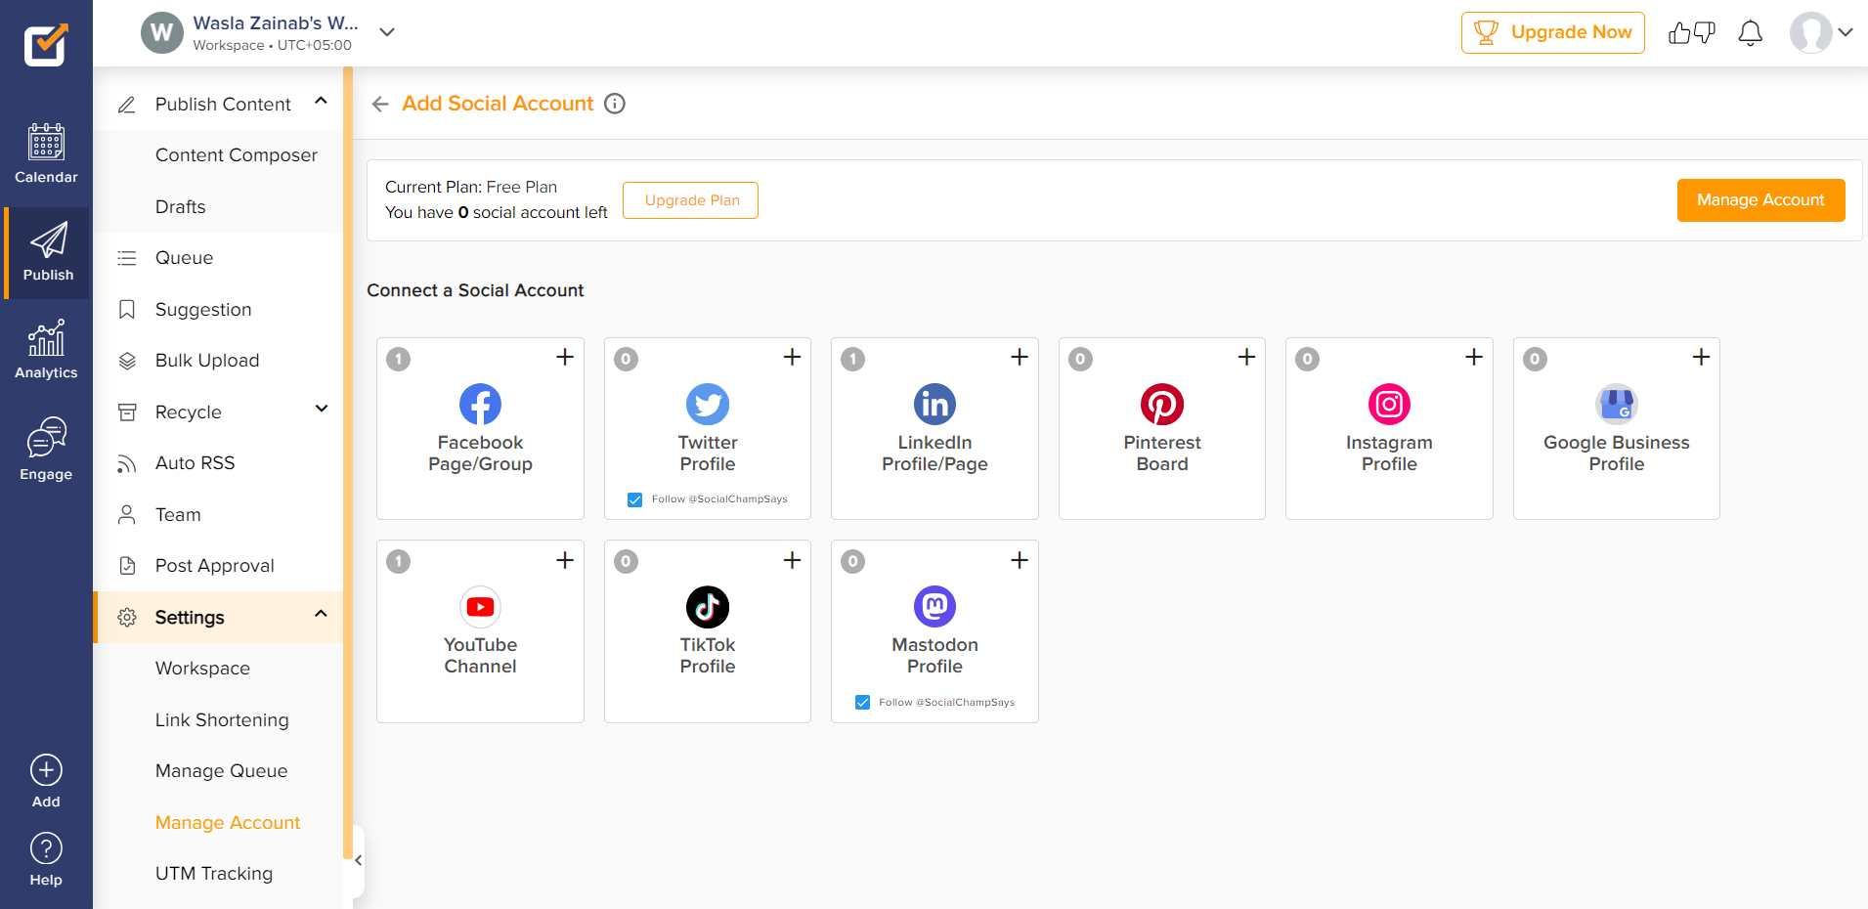Uncheck Follow @SocialChampSays under Mastodon
Screen dimensions: 1868x909
[x=862, y=702]
